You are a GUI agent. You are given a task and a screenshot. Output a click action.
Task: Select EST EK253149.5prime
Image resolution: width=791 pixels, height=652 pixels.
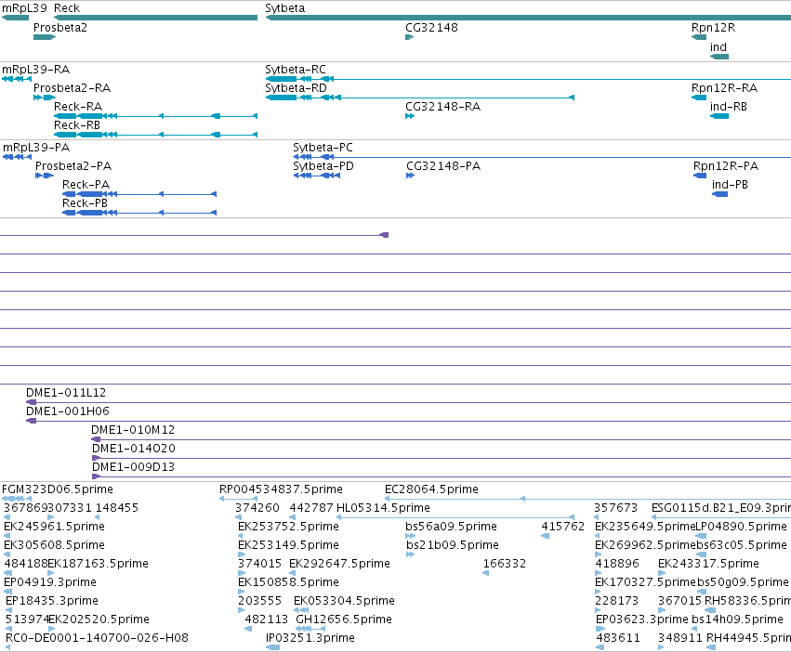tap(288, 545)
